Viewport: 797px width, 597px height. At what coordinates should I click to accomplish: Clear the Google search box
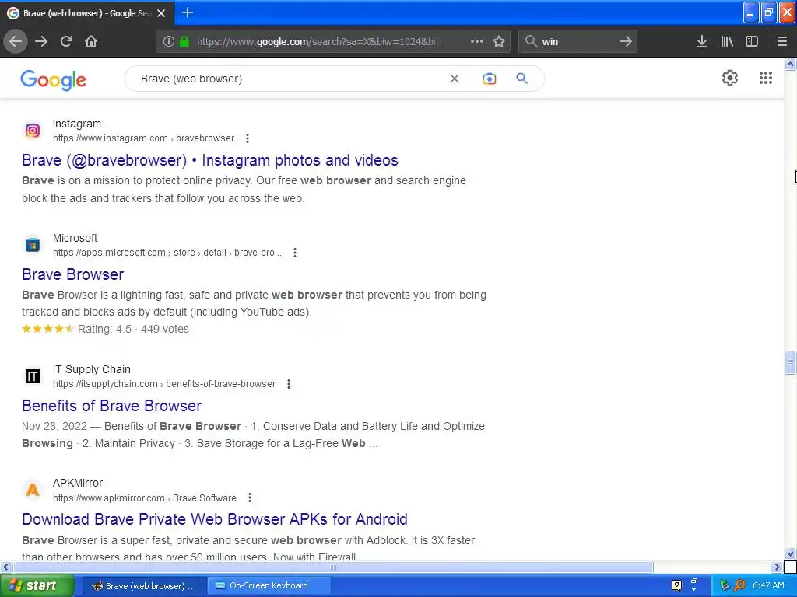click(x=455, y=79)
